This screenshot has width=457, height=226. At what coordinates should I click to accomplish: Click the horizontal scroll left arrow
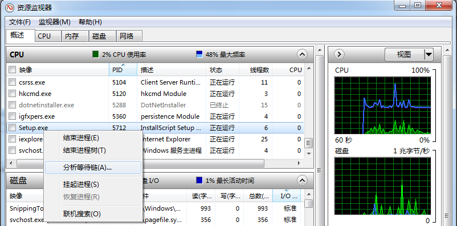(x=11, y=164)
